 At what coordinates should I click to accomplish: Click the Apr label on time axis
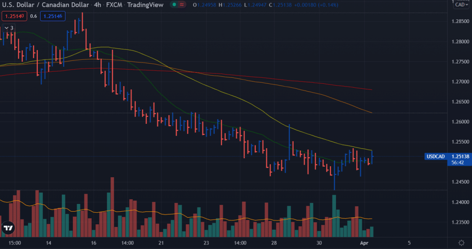(364, 243)
